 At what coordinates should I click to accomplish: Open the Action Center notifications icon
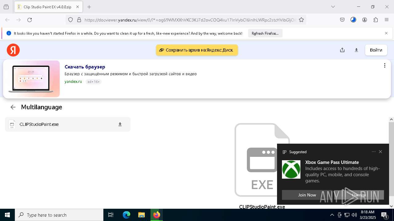click(x=384, y=215)
